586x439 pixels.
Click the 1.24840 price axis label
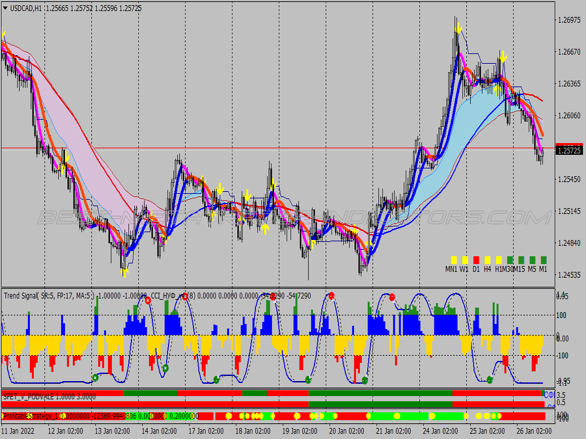click(569, 243)
